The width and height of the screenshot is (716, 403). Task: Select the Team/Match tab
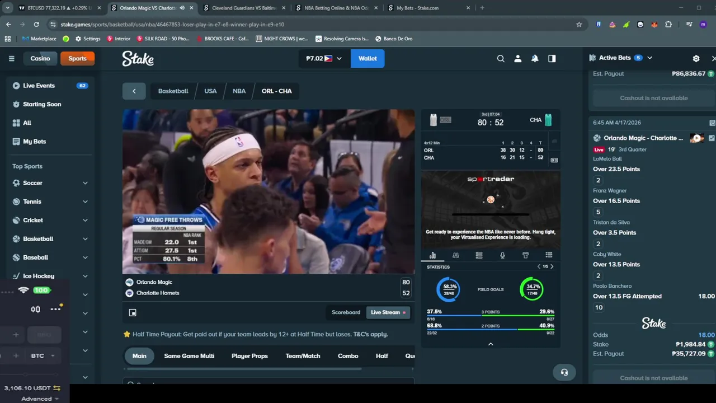tap(303, 356)
